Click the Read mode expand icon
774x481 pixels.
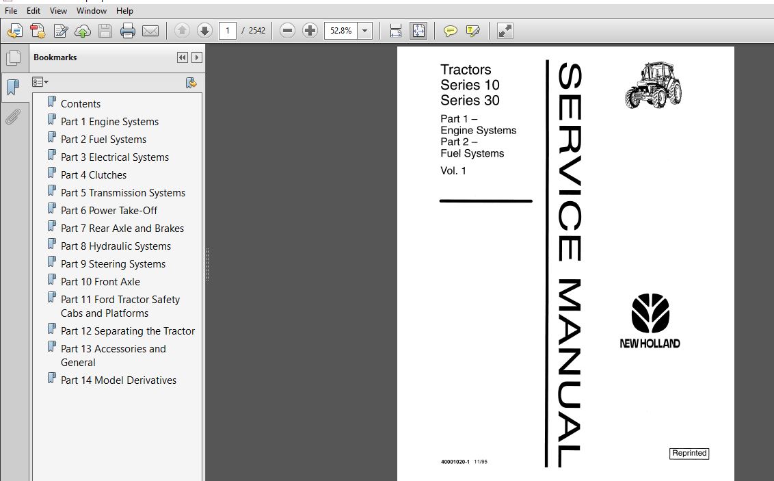click(505, 31)
